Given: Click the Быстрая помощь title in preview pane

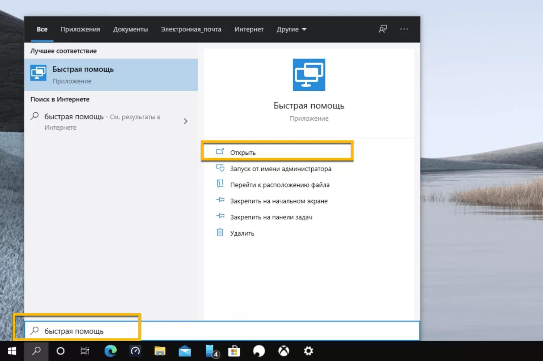Looking at the screenshot, I should click(x=309, y=106).
